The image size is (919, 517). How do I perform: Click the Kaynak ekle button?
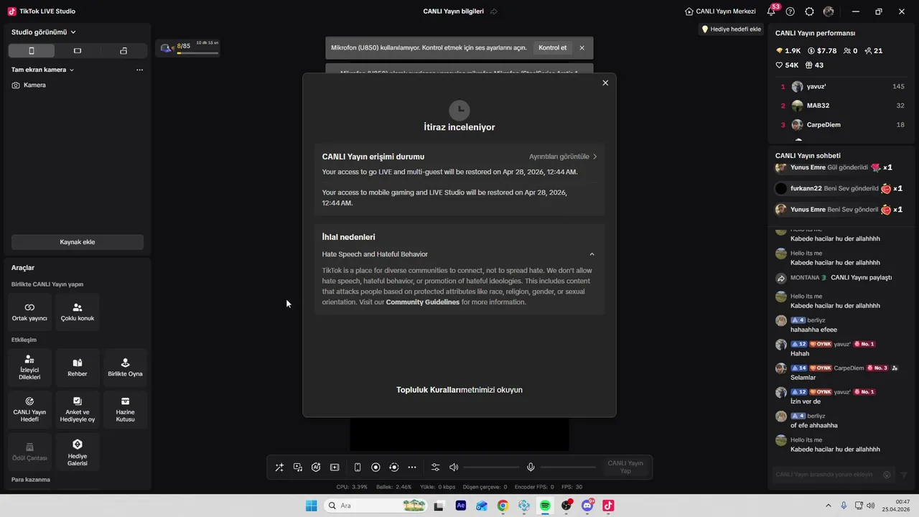tap(78, 242)
